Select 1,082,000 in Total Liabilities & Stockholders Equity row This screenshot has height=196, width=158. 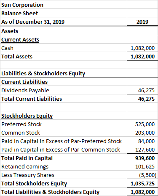pos(142,192)
